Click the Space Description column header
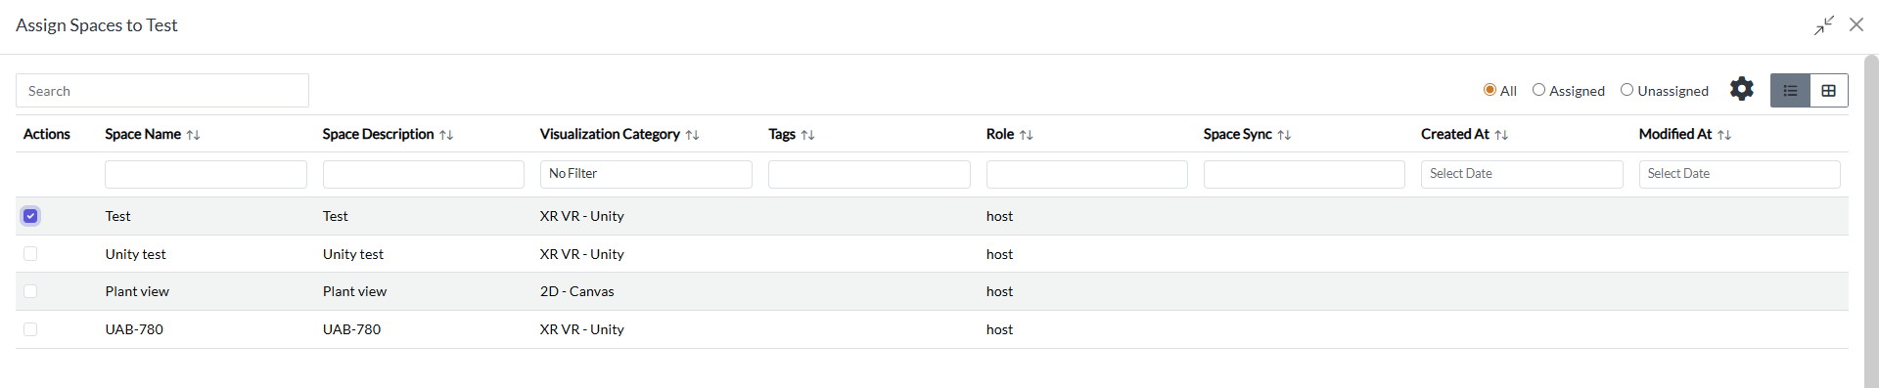The height and width of the screenshot is (388, 1879). pyautogui.click(x=378, y=134)
